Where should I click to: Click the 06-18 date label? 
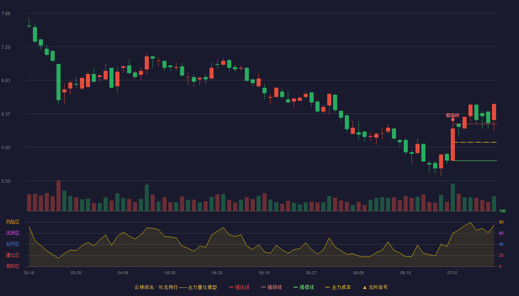coord(406,273)
